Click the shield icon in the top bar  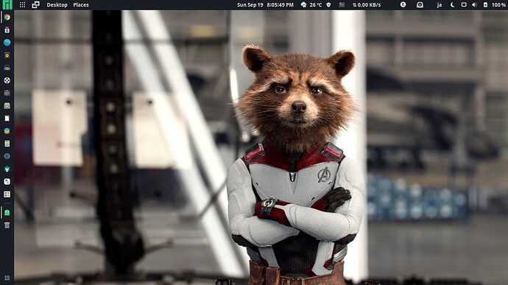328,5
